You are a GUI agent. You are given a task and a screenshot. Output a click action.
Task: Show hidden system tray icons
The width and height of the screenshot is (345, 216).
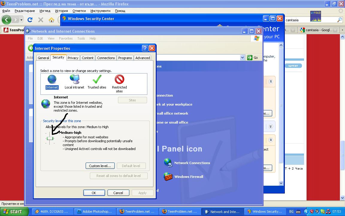(x=306, y=211)
